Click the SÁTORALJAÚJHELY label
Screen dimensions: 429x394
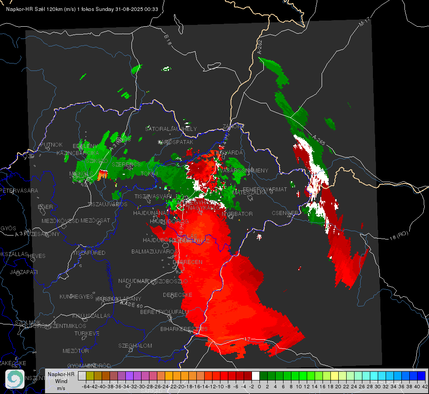171,129
